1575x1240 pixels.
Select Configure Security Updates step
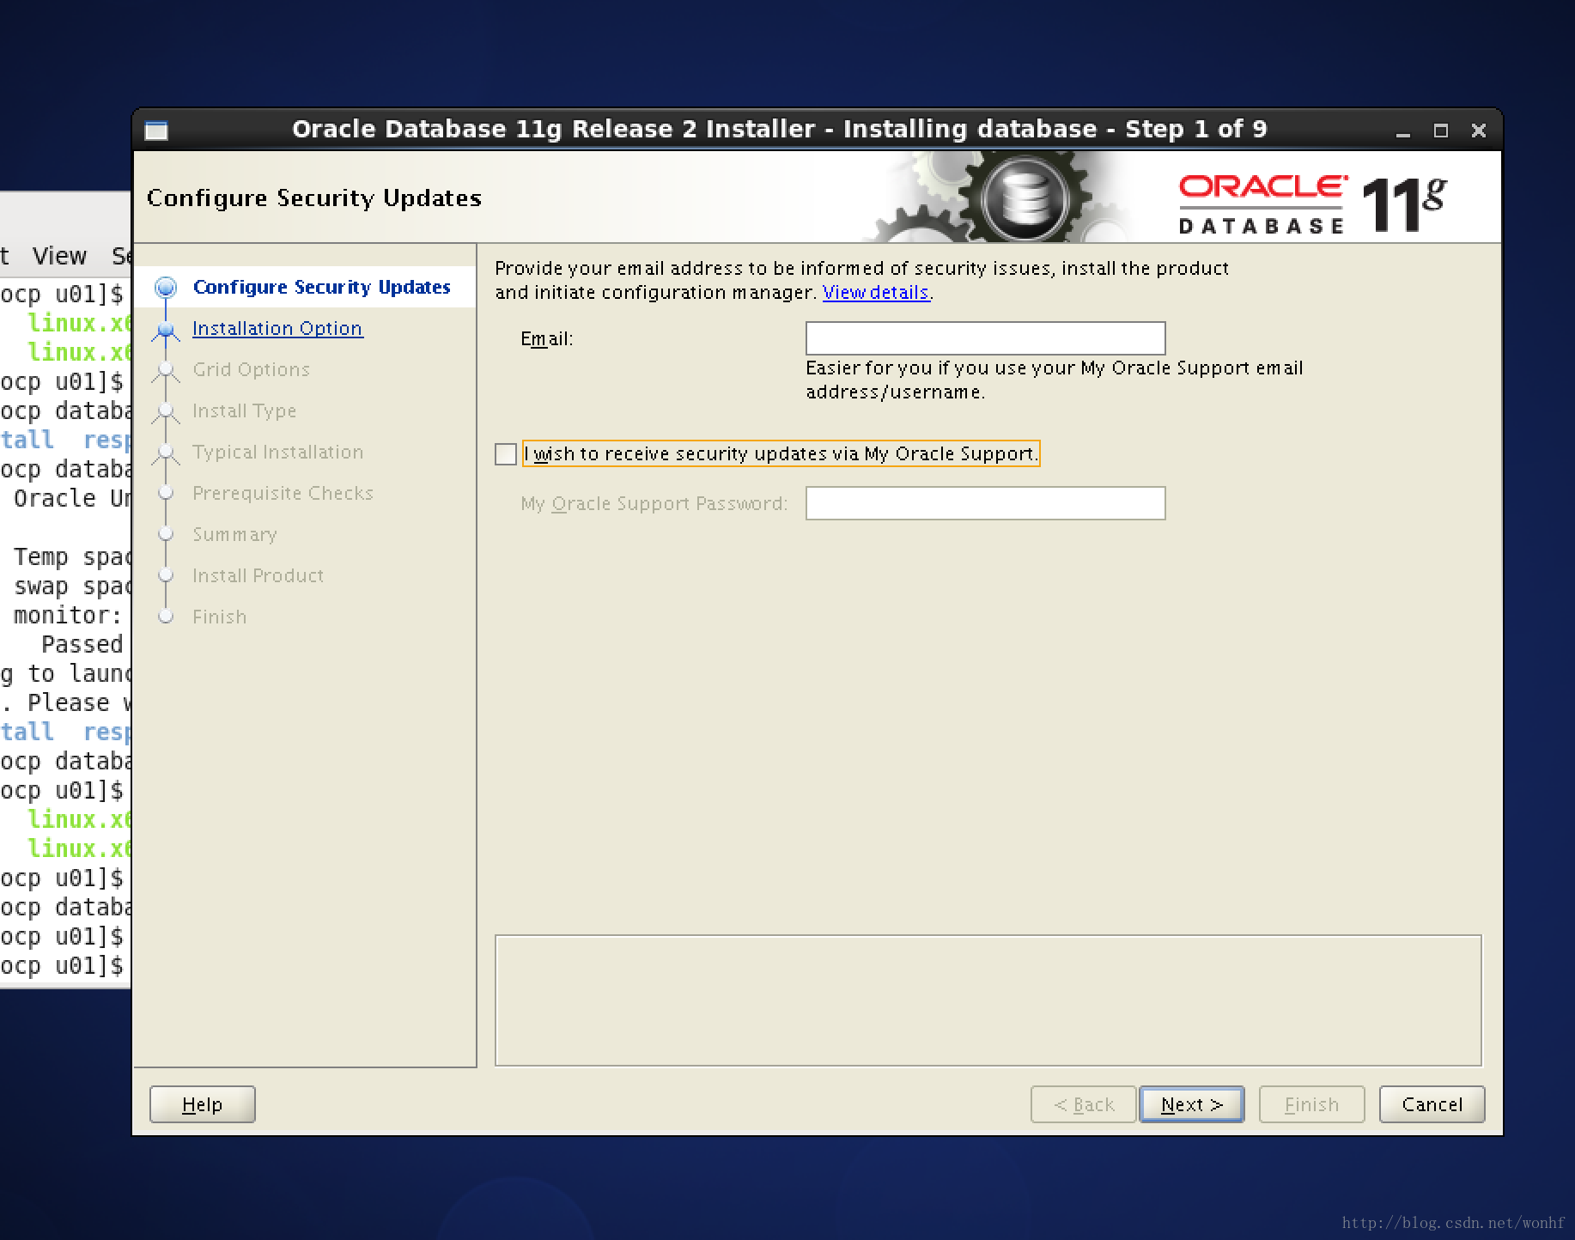tap(321, 287)
